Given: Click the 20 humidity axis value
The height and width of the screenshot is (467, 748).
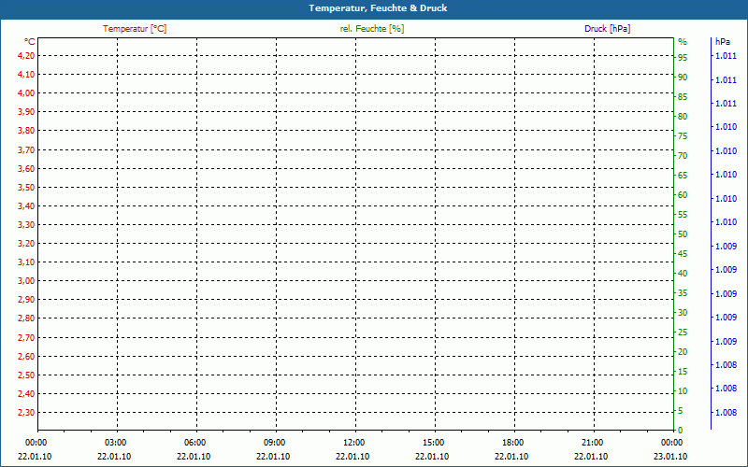Looking at the screenshot, I should (x=683, y=352).
